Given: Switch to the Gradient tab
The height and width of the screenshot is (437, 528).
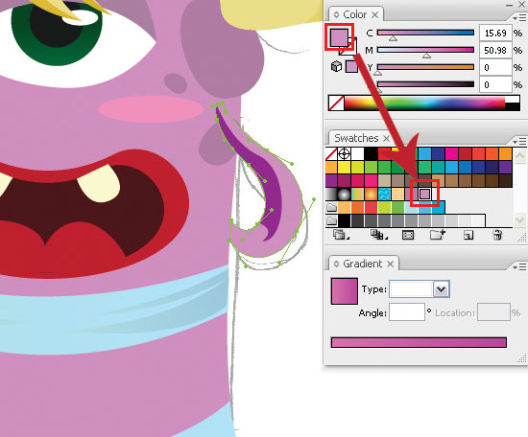Looking at the screenshot, I should (x=363, y=264).
